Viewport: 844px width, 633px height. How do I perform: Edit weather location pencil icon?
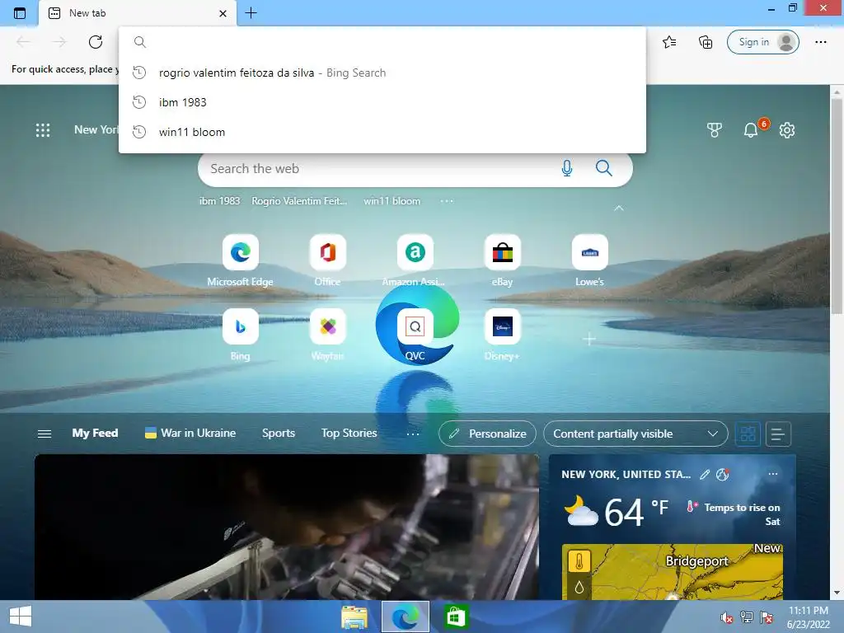tap(705, 474)
